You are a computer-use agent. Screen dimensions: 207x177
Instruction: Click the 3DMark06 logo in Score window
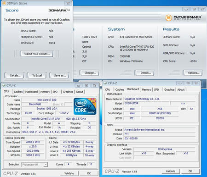tap(59, 10)
